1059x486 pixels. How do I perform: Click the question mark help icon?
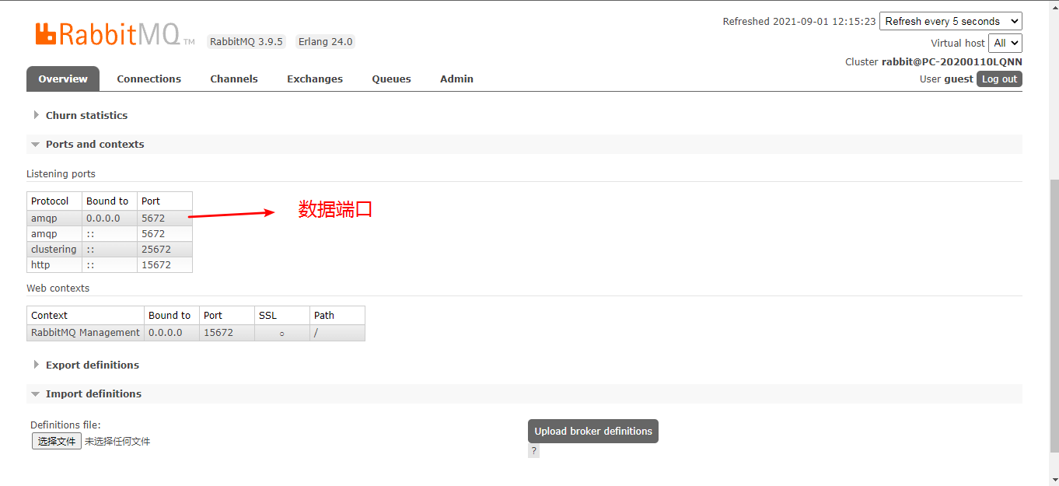coord(533,451)
